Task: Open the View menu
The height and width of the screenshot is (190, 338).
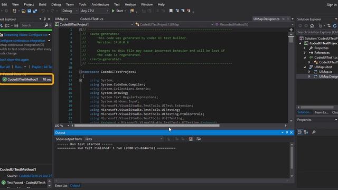Action: 15,4
